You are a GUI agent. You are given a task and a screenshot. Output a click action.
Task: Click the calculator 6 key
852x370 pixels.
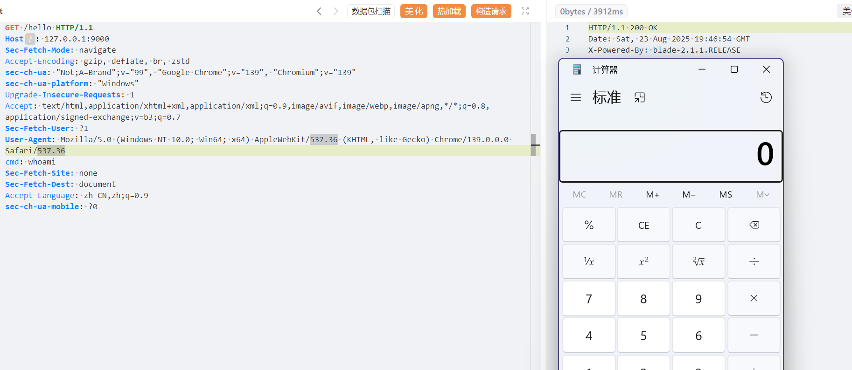pos(698,336)
